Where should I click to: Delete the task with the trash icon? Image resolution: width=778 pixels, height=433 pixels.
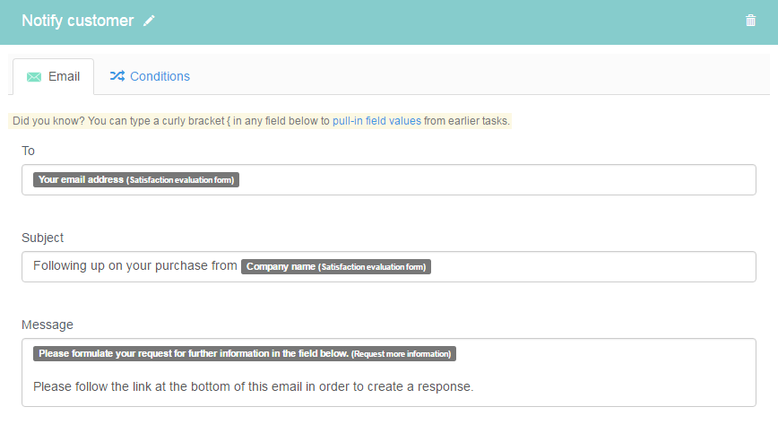click(750, 21)
